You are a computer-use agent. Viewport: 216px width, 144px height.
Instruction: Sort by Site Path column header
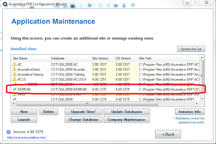[168, 58]
